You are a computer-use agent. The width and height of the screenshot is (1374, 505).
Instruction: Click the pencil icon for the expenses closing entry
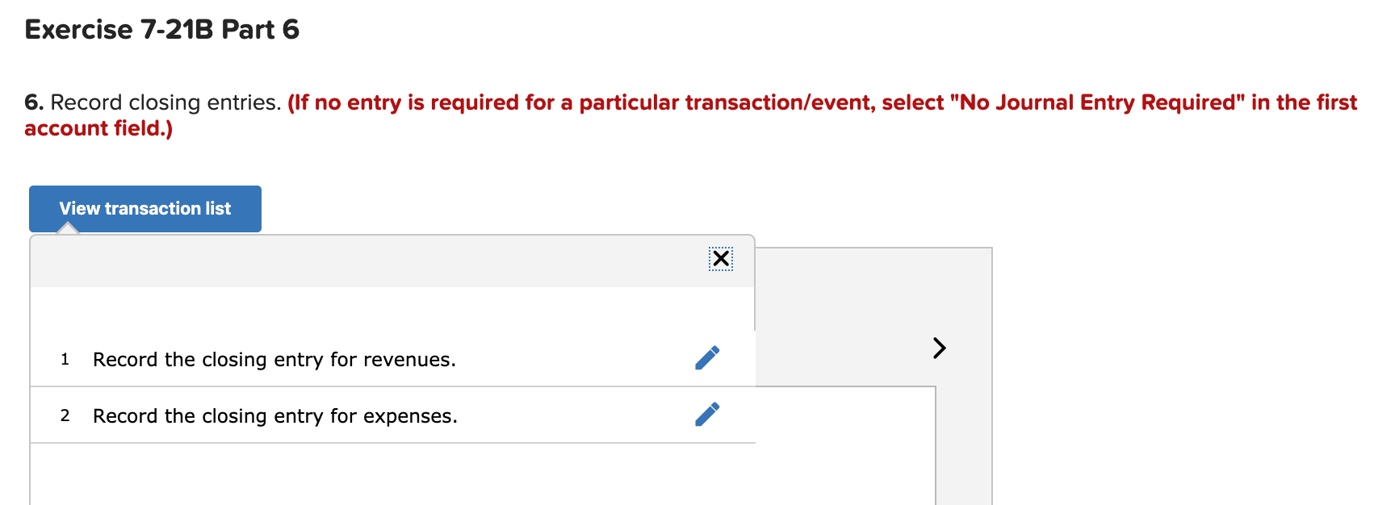[706, 415]
